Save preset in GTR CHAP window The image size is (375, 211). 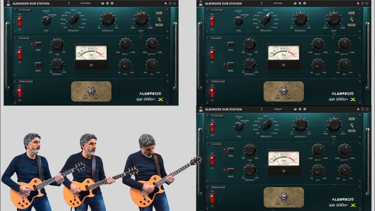pos(295,3)
